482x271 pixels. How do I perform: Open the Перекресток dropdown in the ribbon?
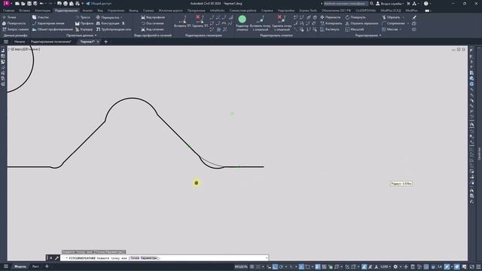[x=109, y=17]
